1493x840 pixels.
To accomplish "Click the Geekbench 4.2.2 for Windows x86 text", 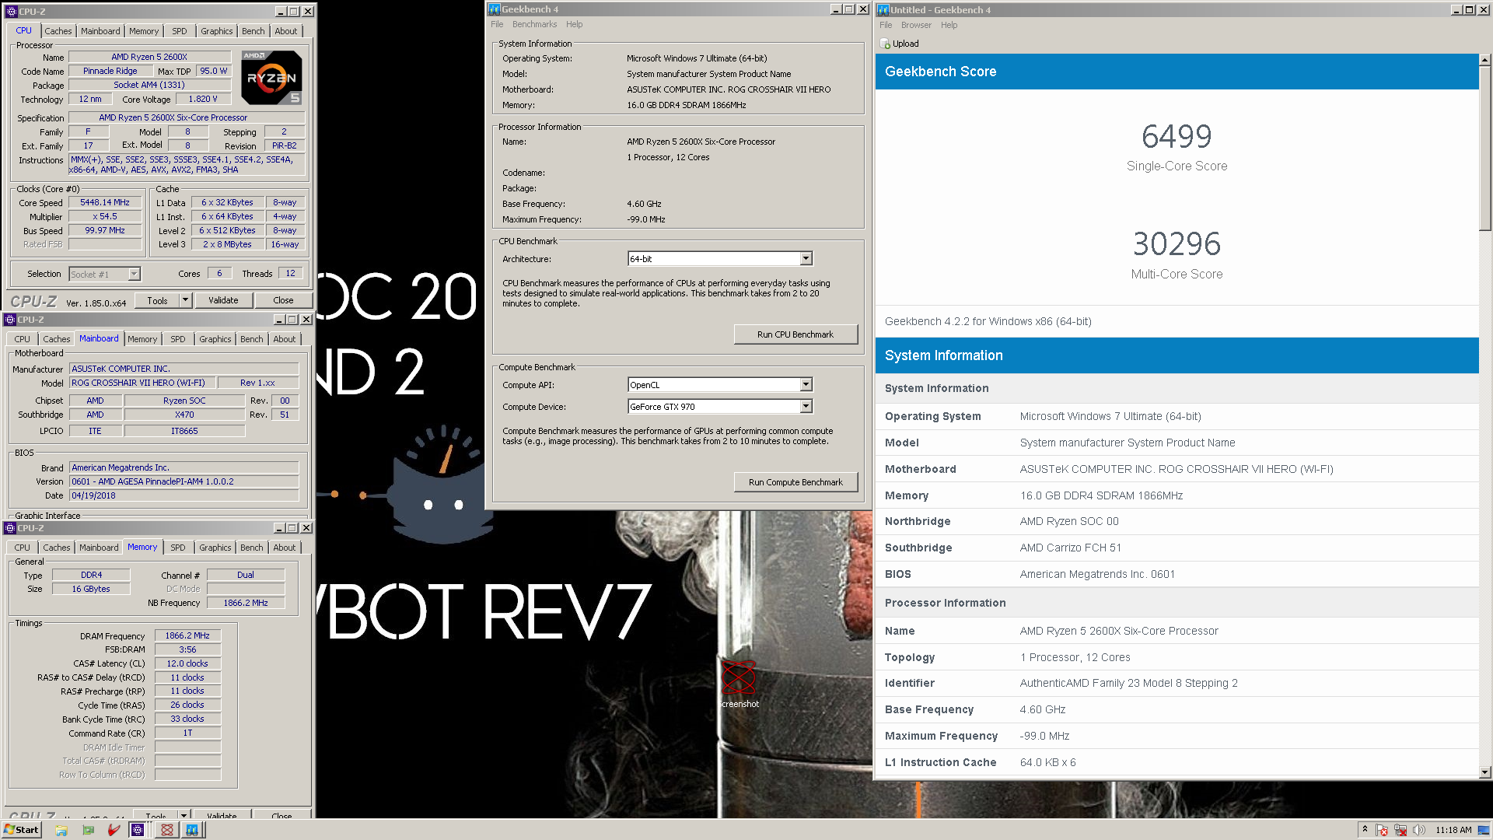I will [988, 321].
